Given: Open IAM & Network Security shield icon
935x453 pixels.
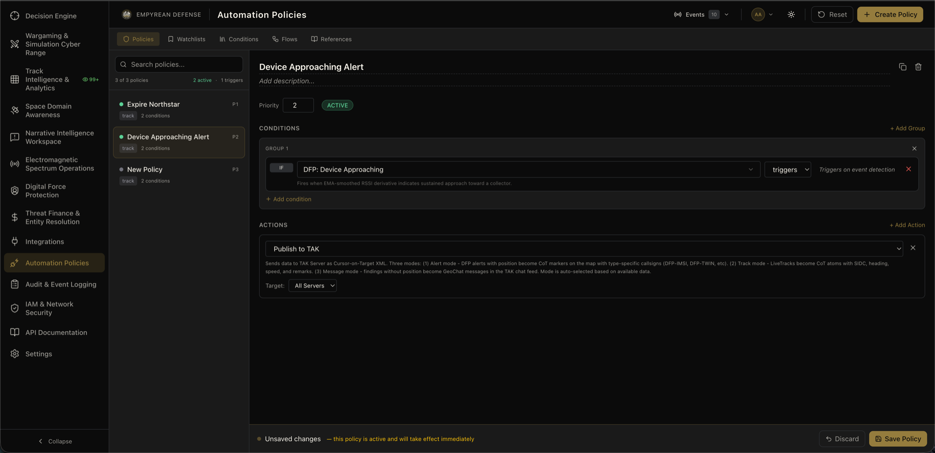Looking at the screenshot, I should 15,308.
